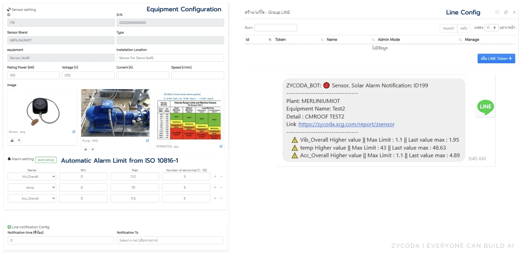
Task: Sort the table by Token column
Action: coord(322,40)
